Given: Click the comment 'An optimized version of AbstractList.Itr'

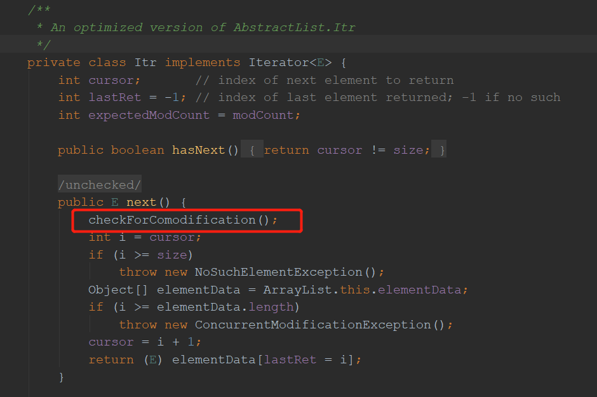Looking at the screenshot, I should (203, 27).
